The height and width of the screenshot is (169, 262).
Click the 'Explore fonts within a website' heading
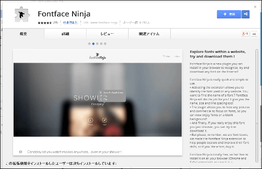[218, 54]
